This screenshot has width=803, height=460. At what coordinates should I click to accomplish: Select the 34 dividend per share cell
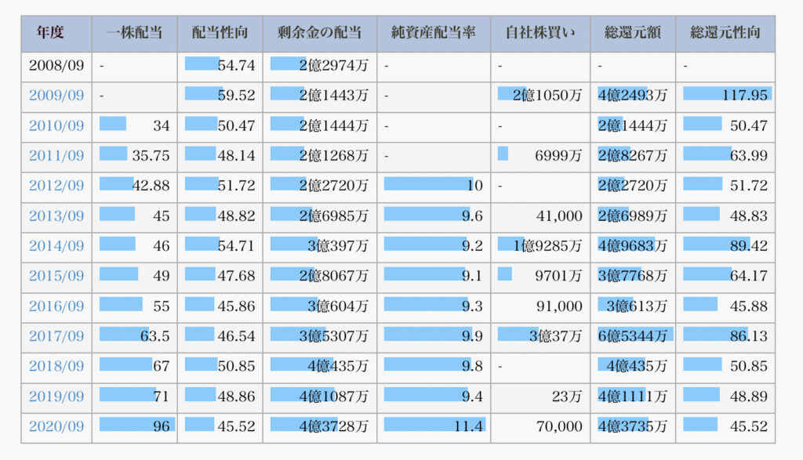tap(135, 126)
